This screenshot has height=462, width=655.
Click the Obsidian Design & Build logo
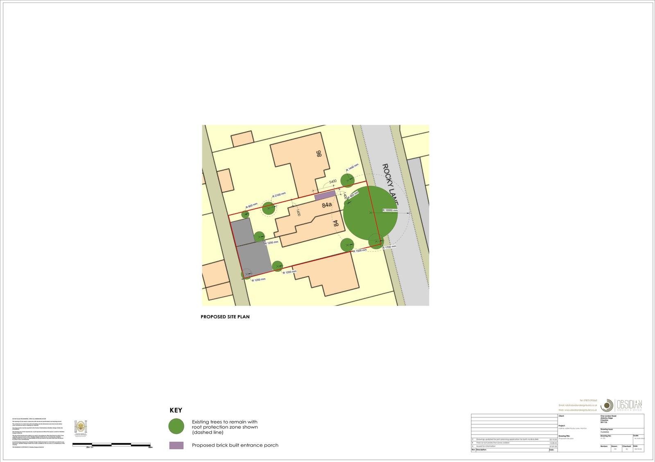pos(621,405)
